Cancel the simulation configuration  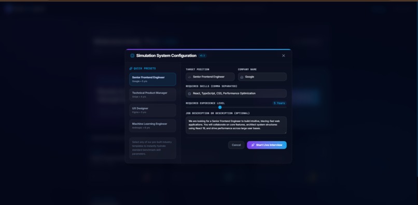[236, 145]
